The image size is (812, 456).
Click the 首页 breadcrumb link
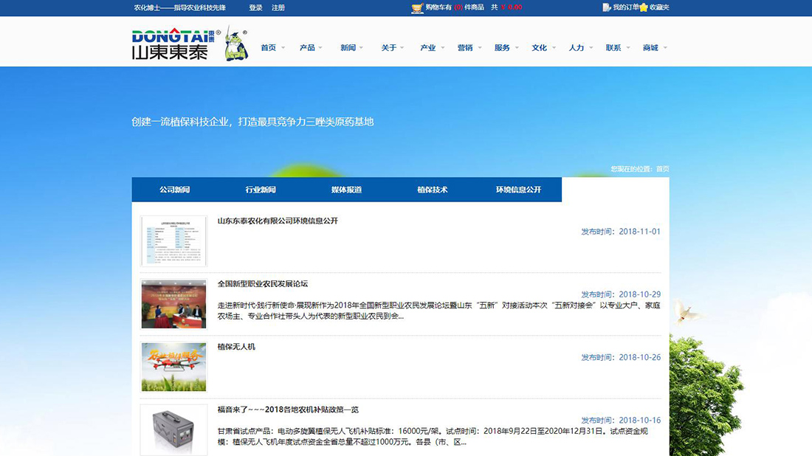tap(661, 168)
